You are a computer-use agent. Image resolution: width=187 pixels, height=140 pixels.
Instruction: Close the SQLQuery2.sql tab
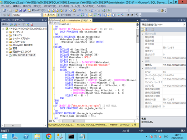click(x=90, y=21)
